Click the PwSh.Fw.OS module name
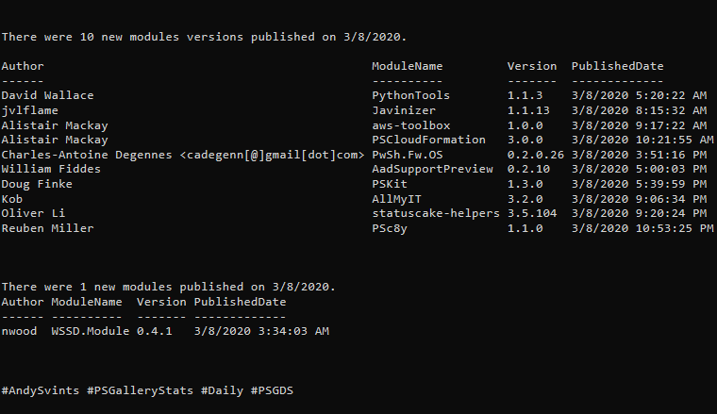 pyautogui.click(x=407, y=155)
